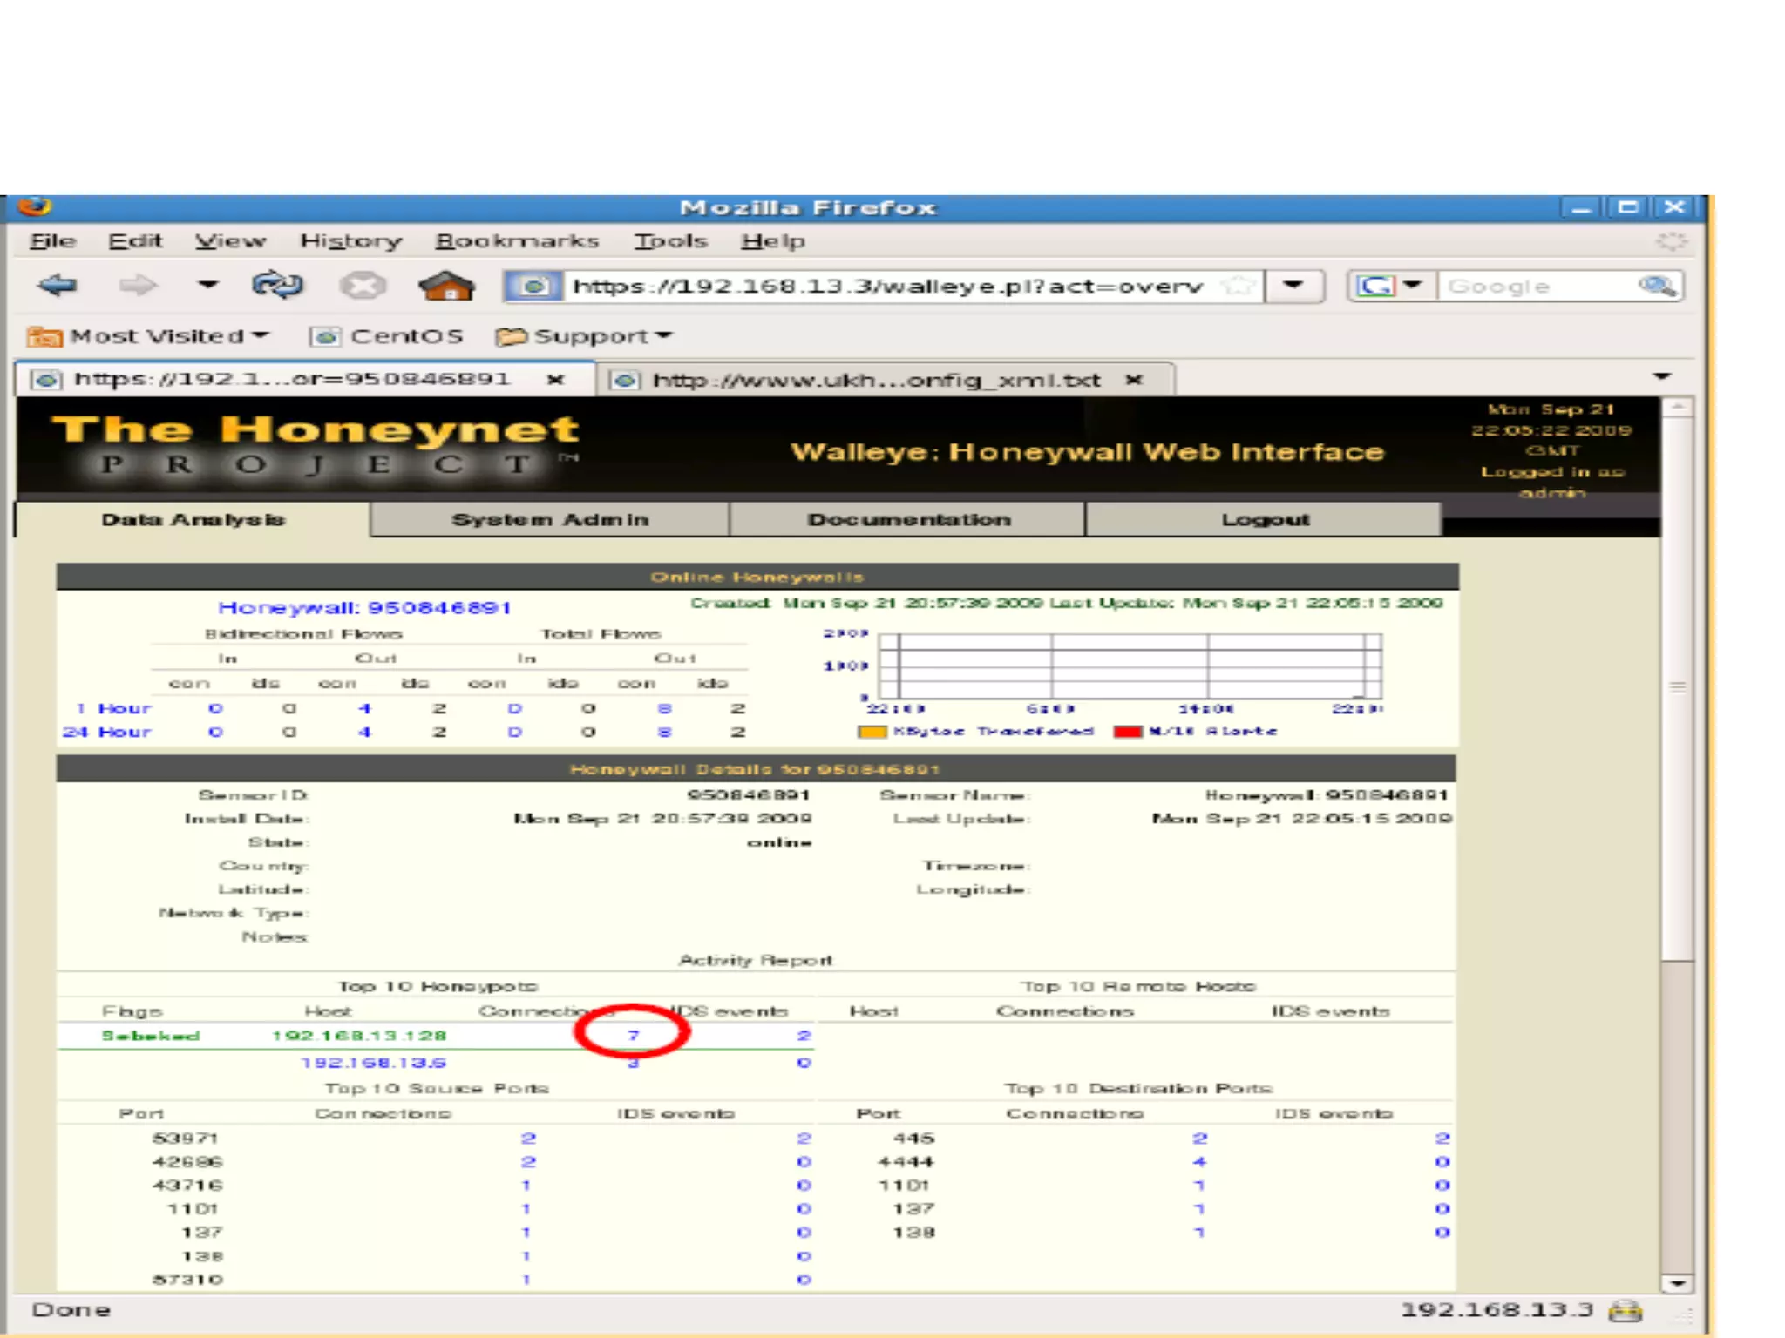This screenshot has width=1785, height=1338.
Task: Click the Stop loading icon
Action: (362, 285)
